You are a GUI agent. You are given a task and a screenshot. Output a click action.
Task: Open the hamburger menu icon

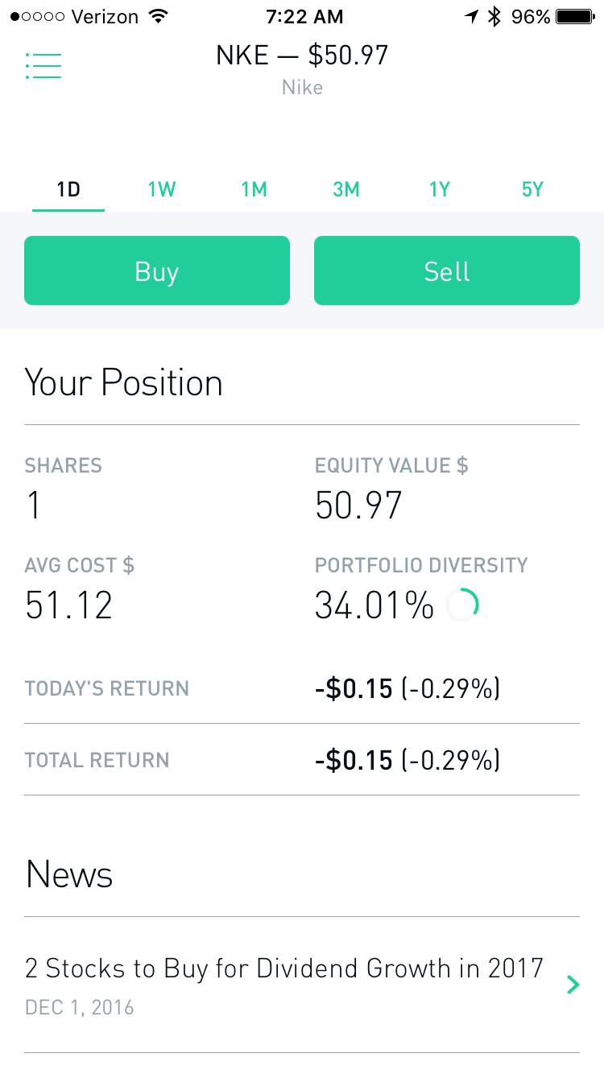coord(43,66)
